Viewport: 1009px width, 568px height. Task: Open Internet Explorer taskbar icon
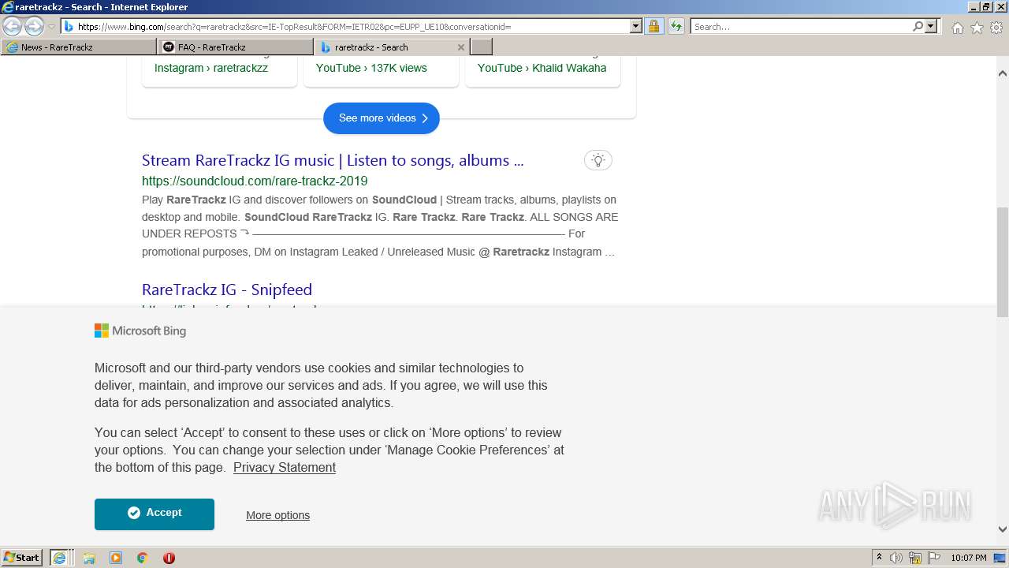click(x=61, y=558)
